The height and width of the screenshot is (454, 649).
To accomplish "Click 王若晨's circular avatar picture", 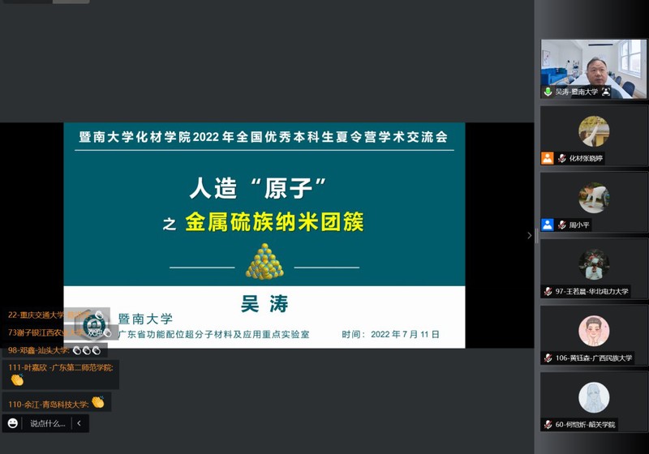I will (x=594, y=263).
